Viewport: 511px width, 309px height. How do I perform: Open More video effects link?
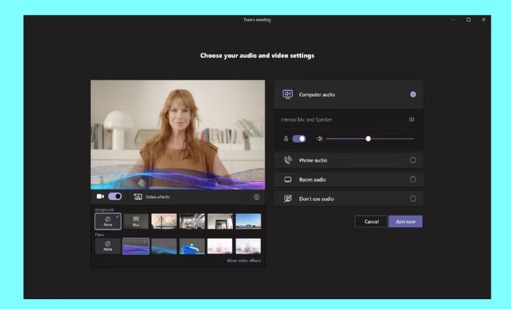click(243, 261)
